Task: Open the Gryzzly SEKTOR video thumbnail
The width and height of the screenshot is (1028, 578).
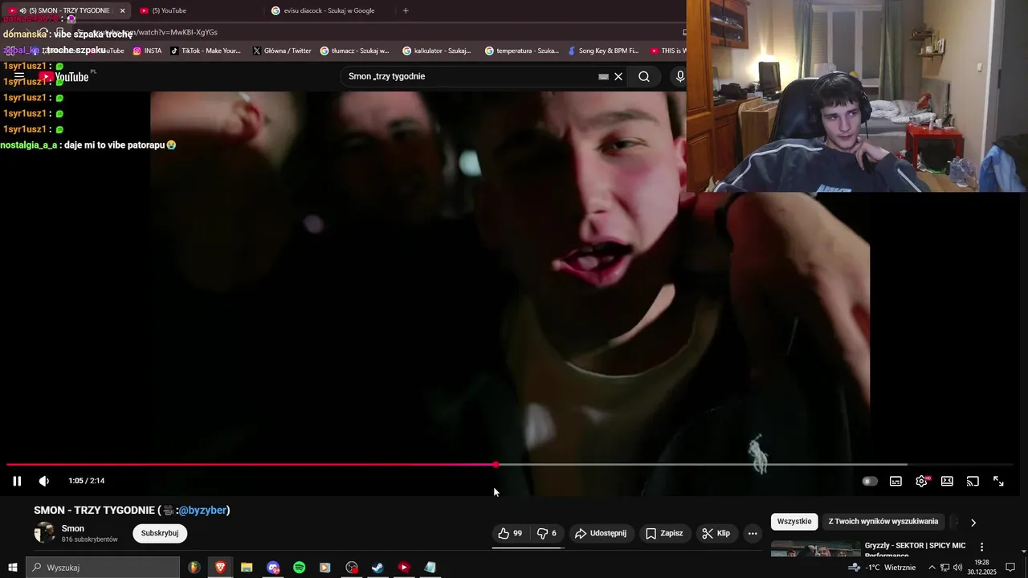Action: click(x=815, y=549)
